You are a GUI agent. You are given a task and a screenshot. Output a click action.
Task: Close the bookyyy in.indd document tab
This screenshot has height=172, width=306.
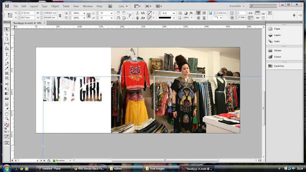coord(44,23)
